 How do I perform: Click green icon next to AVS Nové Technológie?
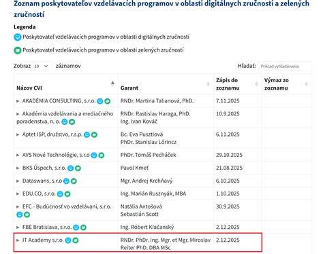coord(102,156)
